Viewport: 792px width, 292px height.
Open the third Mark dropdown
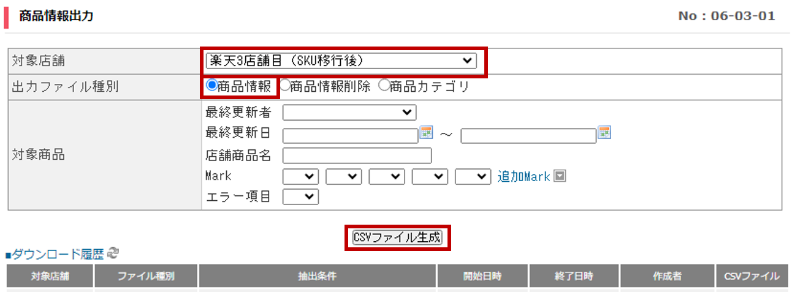pos(387,177)
